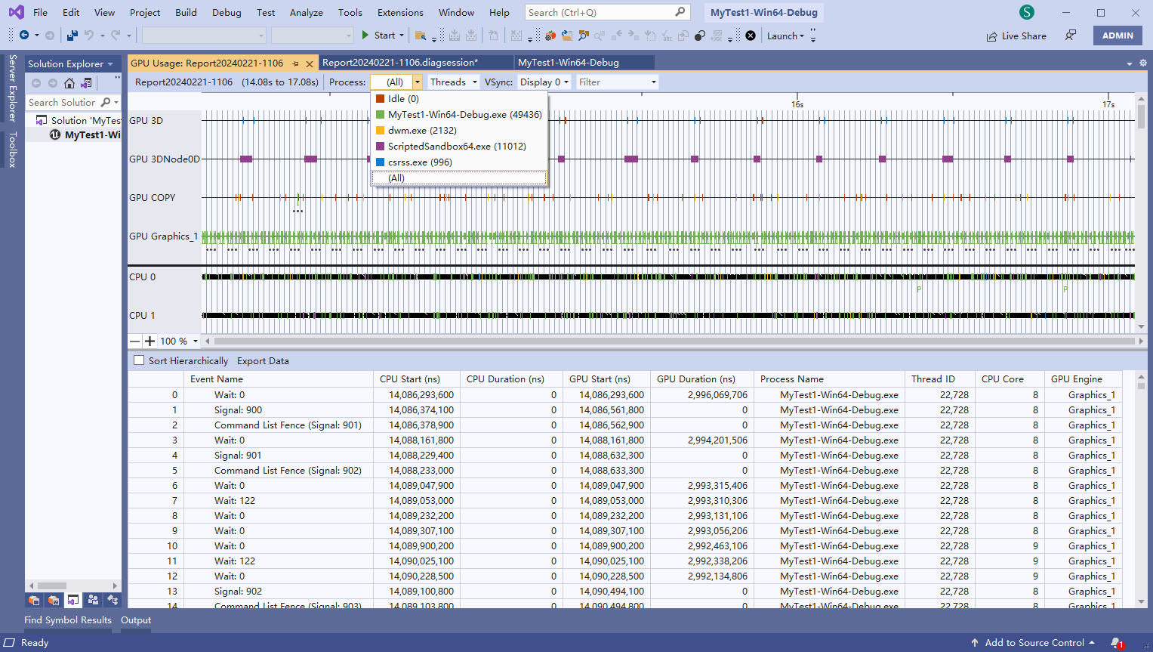
Task: Open Toolbox side tab
Action: pos(12,150)
